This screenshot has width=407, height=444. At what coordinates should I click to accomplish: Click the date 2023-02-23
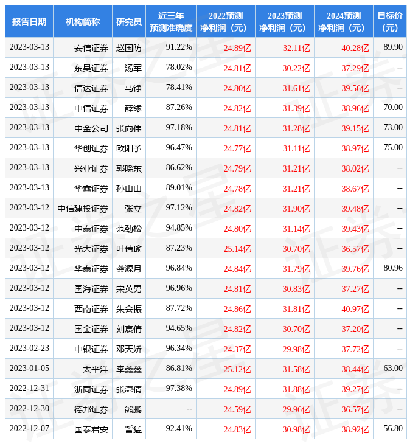click(x=29, y=349)
